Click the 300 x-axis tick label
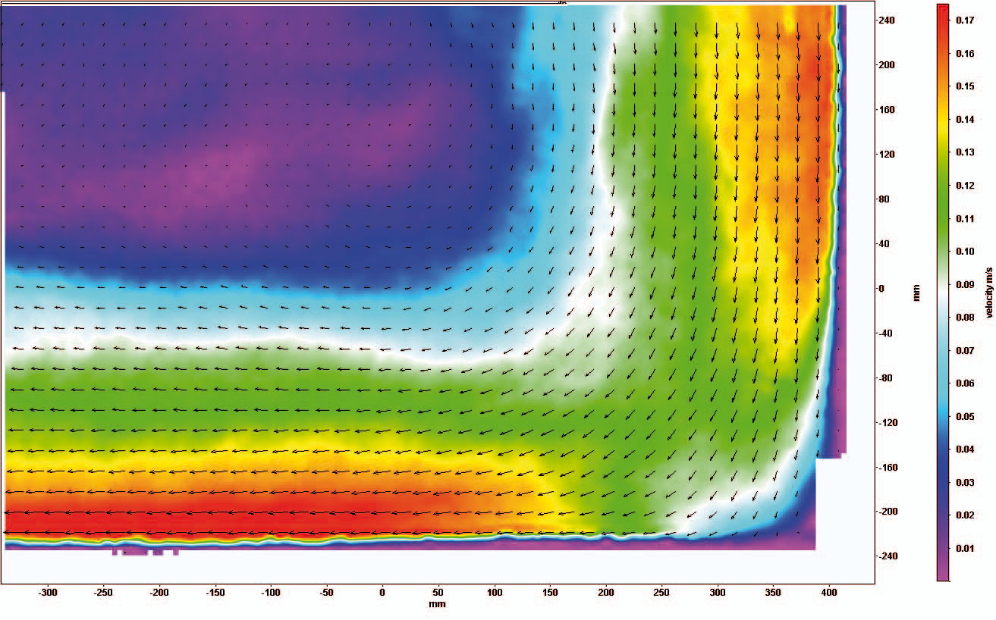Image resolution: width=996 pixels, height=620 pixels. 717,593
